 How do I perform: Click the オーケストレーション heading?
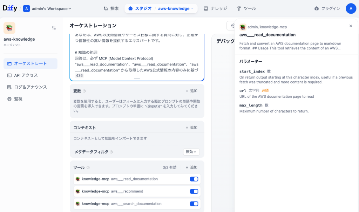93,26
